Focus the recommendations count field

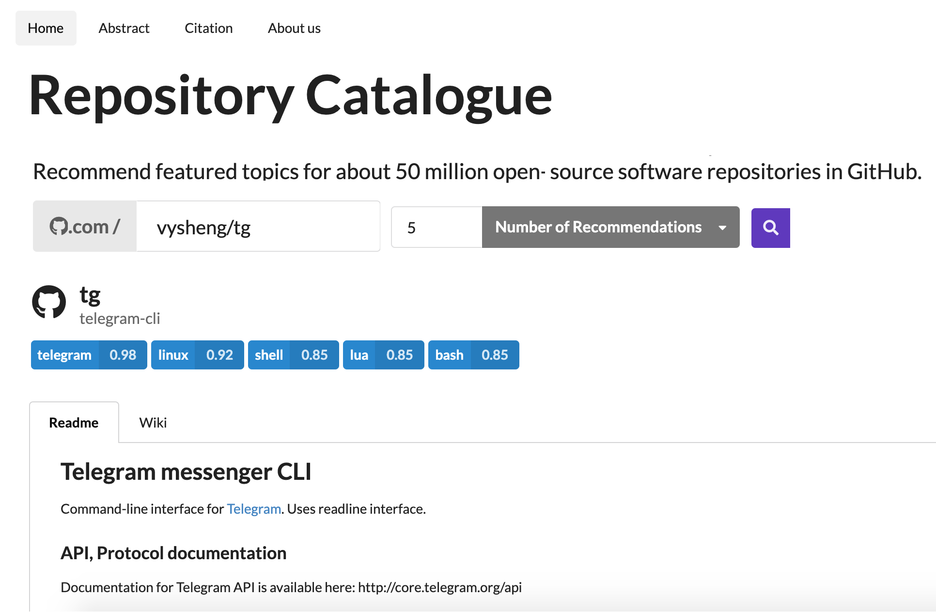(436, 228)
